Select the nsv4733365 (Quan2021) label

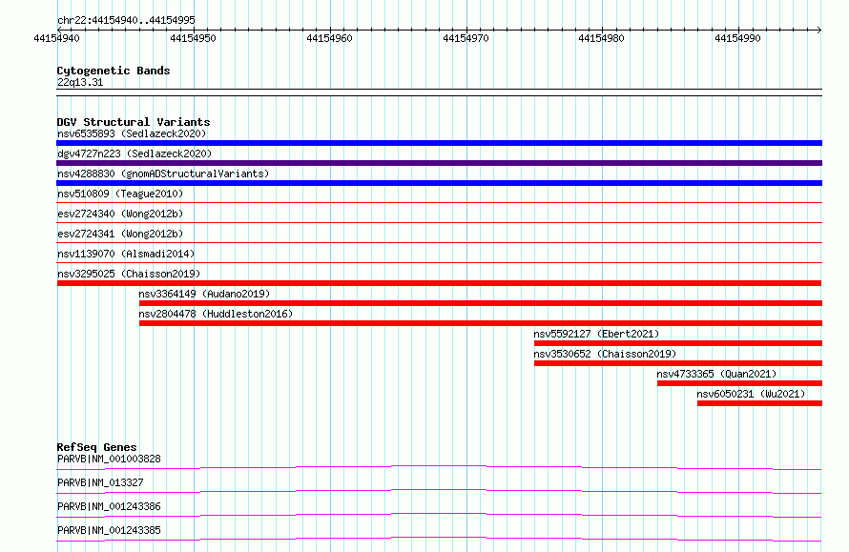coord(716,374)
